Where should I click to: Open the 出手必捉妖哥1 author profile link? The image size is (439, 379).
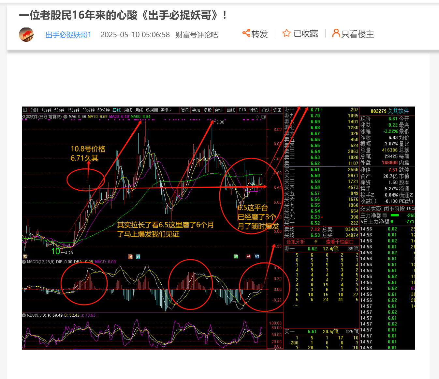click(x=68, y=35)
